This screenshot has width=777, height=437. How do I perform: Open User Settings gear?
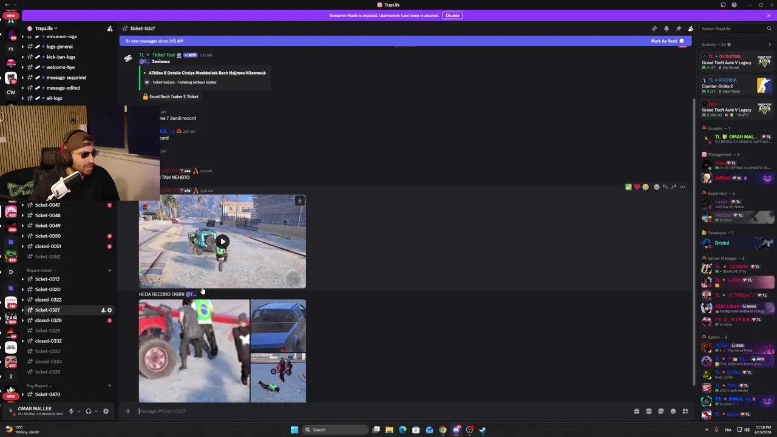tap(106, 412)
